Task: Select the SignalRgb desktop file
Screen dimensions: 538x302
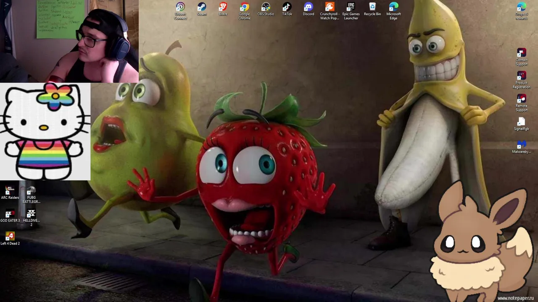Action: (x=521, y=124)
